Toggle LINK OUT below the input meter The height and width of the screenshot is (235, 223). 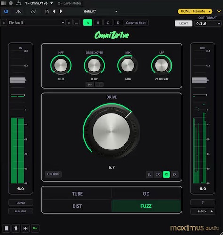(x=21, y=211)
